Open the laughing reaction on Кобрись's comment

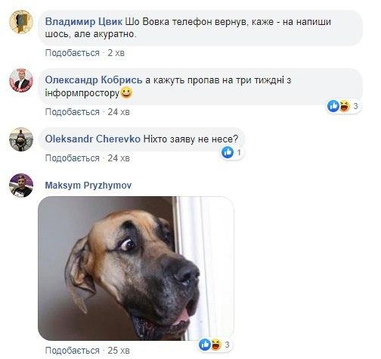(344, 106)
